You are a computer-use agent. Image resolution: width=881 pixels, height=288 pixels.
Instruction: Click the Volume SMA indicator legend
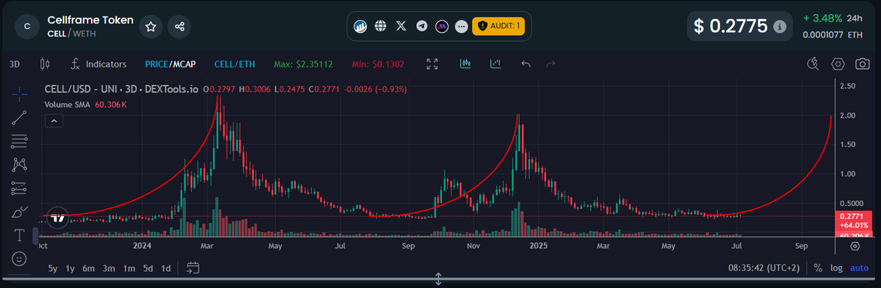86,105
